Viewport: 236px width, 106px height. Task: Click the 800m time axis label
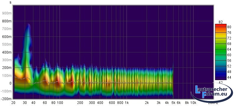[x=7, y=21]
